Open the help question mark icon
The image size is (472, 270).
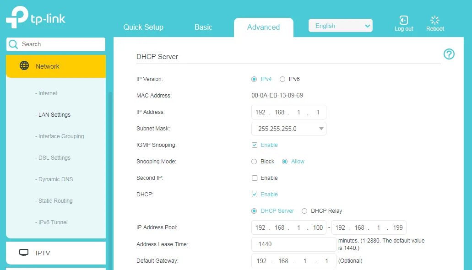pos(449,54)
